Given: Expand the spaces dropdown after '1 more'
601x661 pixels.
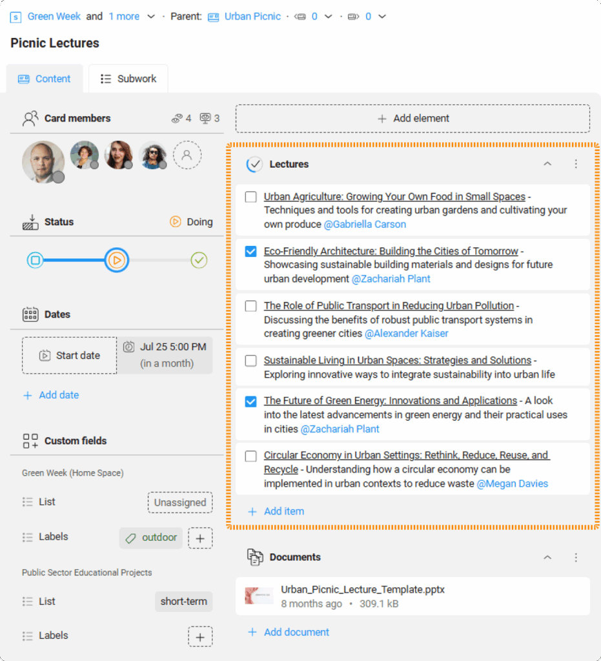Looking at the screenshot, I should coord(151,17).
